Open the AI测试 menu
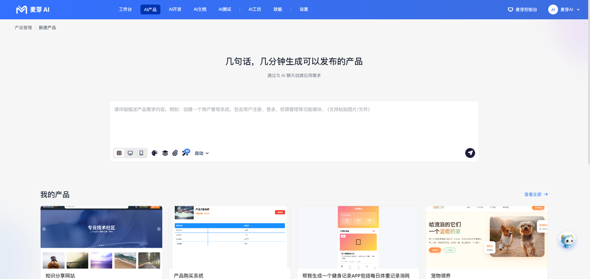The height and width of the screenshot is (279, 590). [225, 9]
